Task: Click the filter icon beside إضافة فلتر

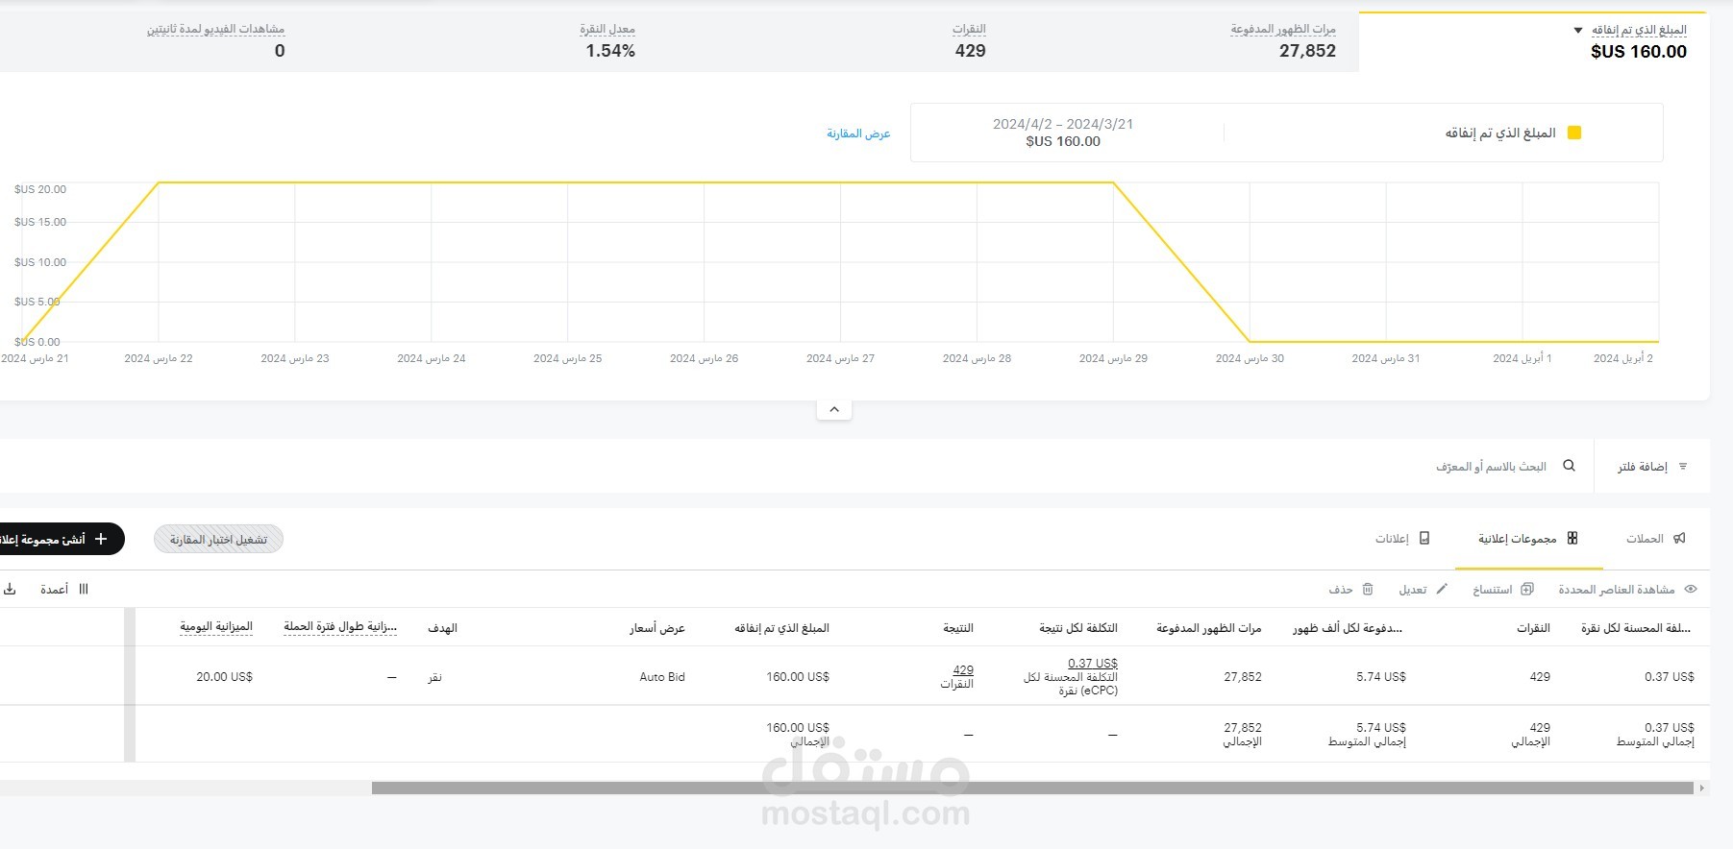Action: (x=1683, y=467)
